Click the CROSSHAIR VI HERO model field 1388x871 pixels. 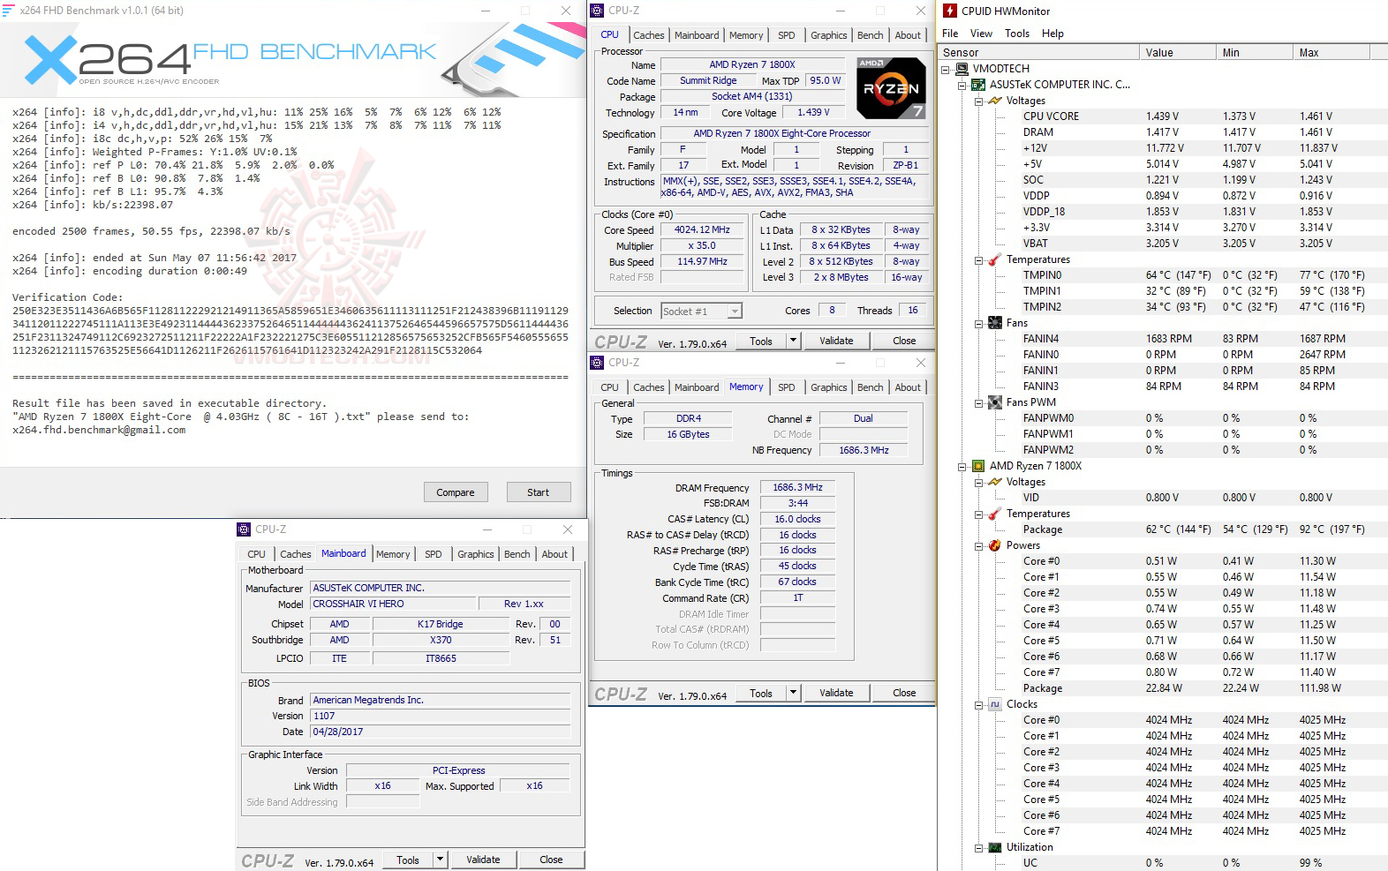(393, 604)
